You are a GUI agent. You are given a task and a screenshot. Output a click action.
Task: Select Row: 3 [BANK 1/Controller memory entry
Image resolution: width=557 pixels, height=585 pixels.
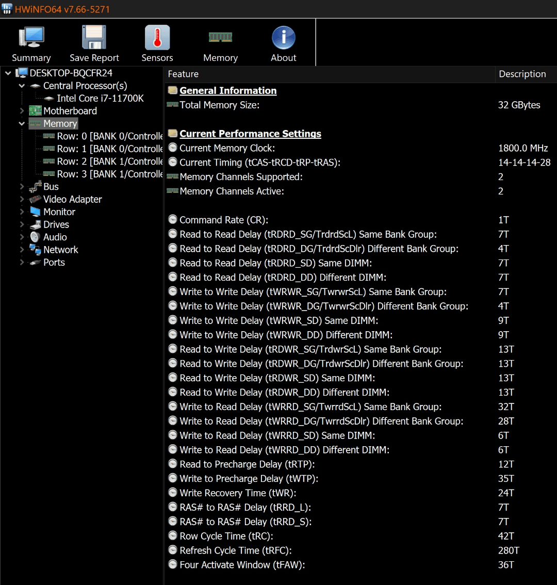(x=110, y=174)
